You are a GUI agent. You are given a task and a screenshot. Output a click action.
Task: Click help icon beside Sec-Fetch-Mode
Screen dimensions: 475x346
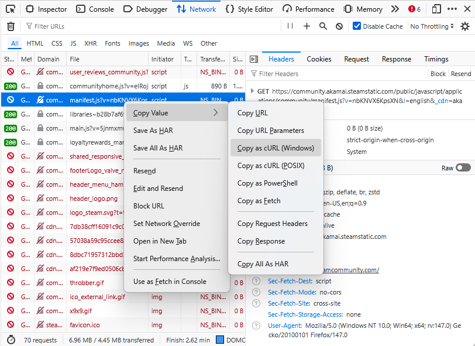pos(256,292)
